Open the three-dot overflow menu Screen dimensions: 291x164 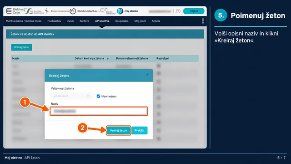(x=203, y=21)
